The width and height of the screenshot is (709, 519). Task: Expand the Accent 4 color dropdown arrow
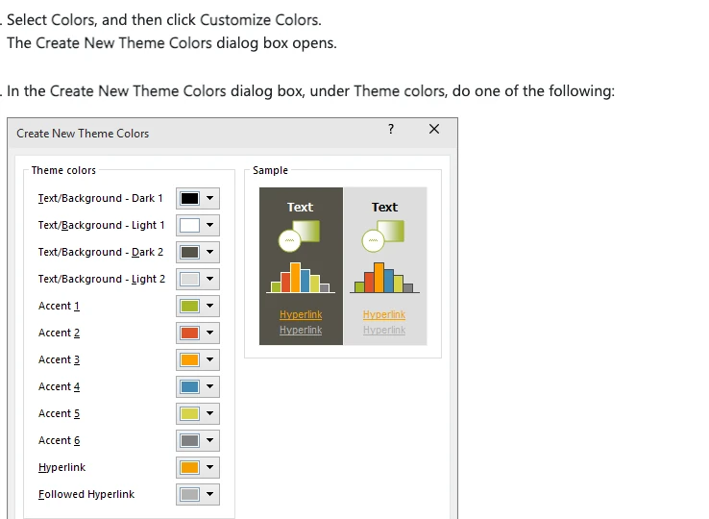(209, 386)
